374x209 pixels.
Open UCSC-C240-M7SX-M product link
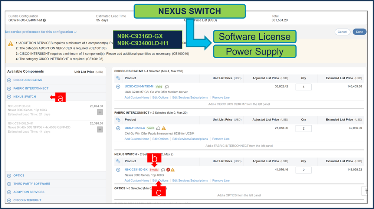click(139, 86)
